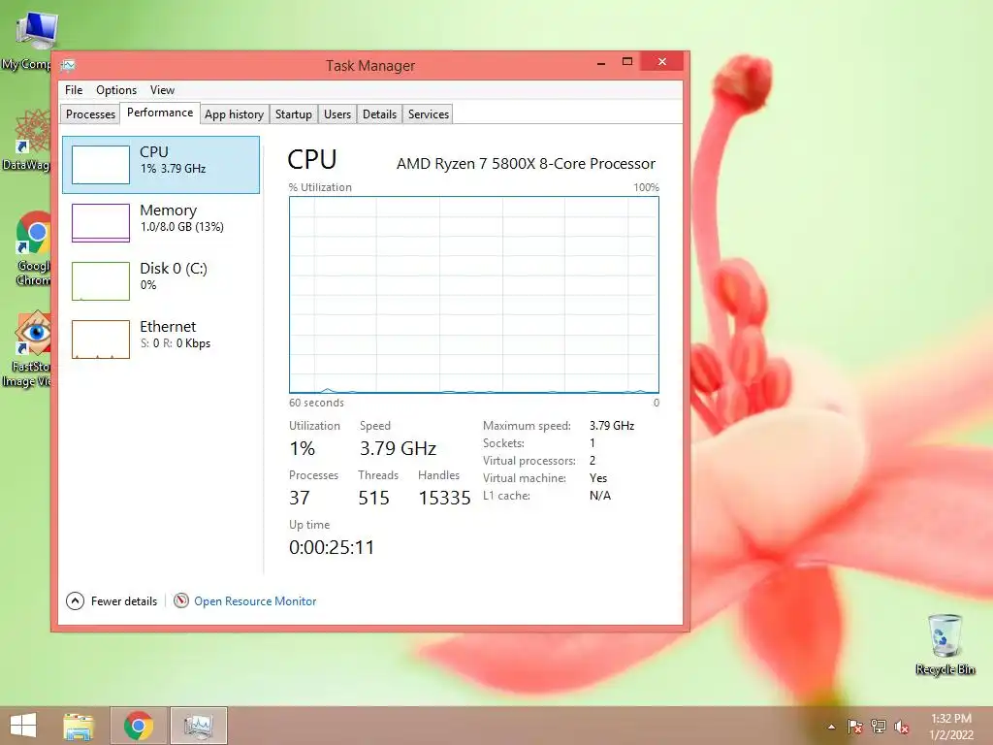This screenshot has width=993, height=745.
Task: Click the network tray icon
Action: (x=878, y=726)
